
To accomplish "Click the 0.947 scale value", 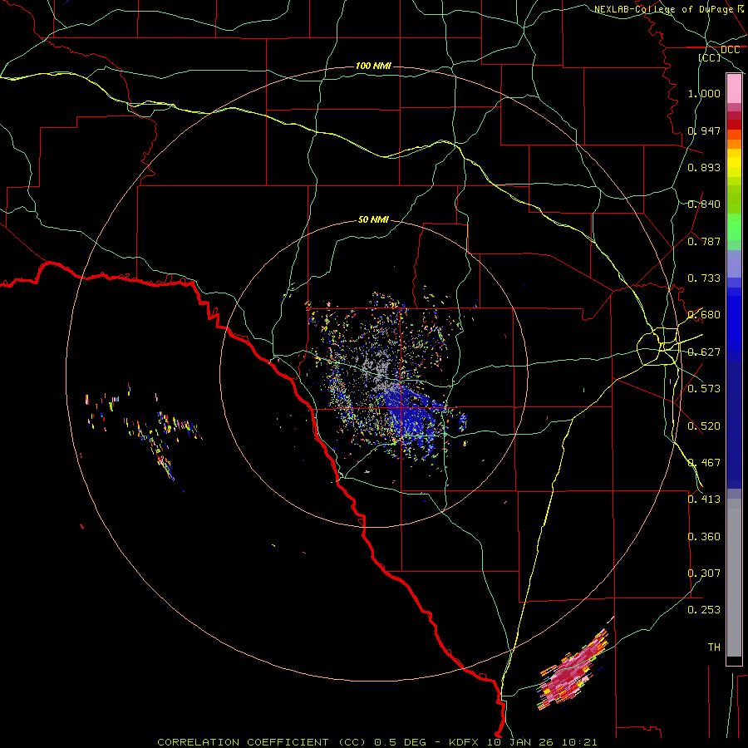I will pos(704,130).
